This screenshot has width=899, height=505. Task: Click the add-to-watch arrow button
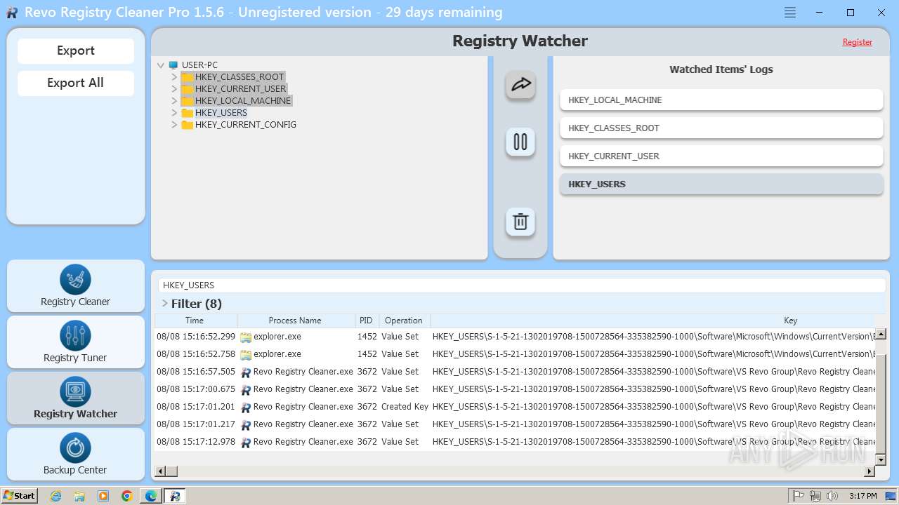tap(520, 85)
